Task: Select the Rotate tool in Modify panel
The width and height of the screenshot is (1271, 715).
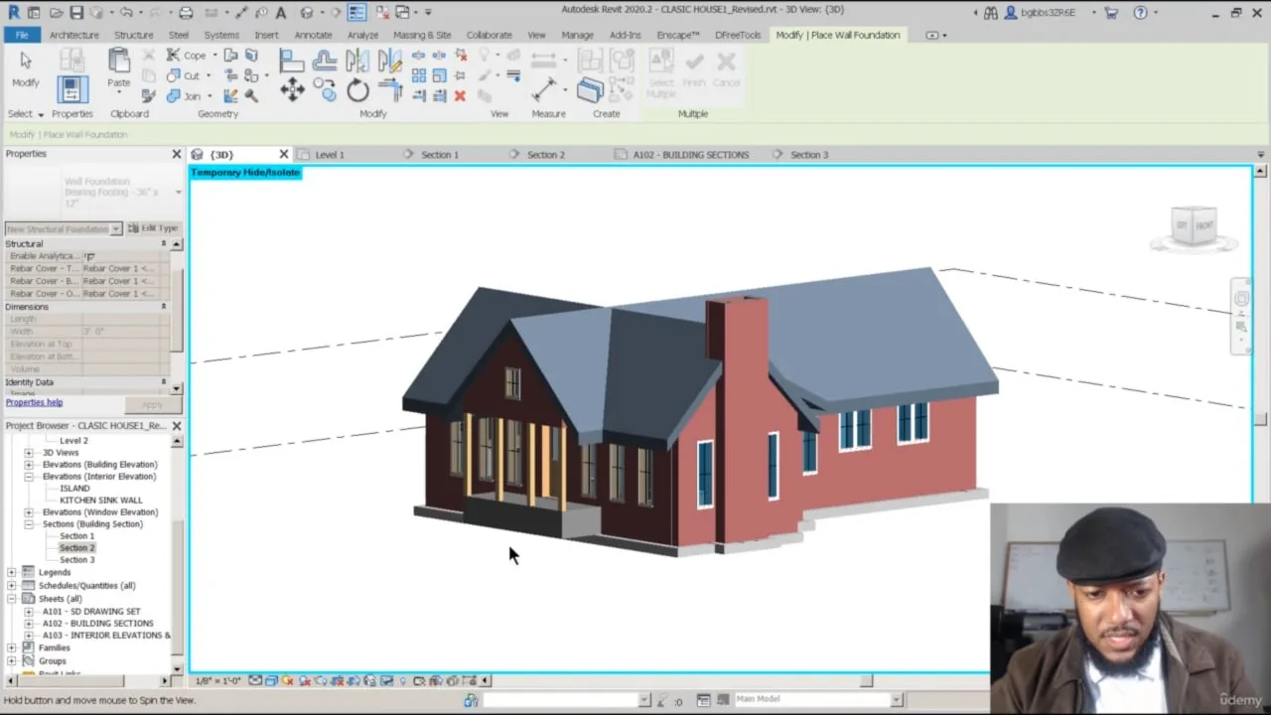Action: click(357, 91)
